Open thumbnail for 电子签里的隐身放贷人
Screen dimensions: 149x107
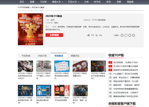click(x=98, y=66)
